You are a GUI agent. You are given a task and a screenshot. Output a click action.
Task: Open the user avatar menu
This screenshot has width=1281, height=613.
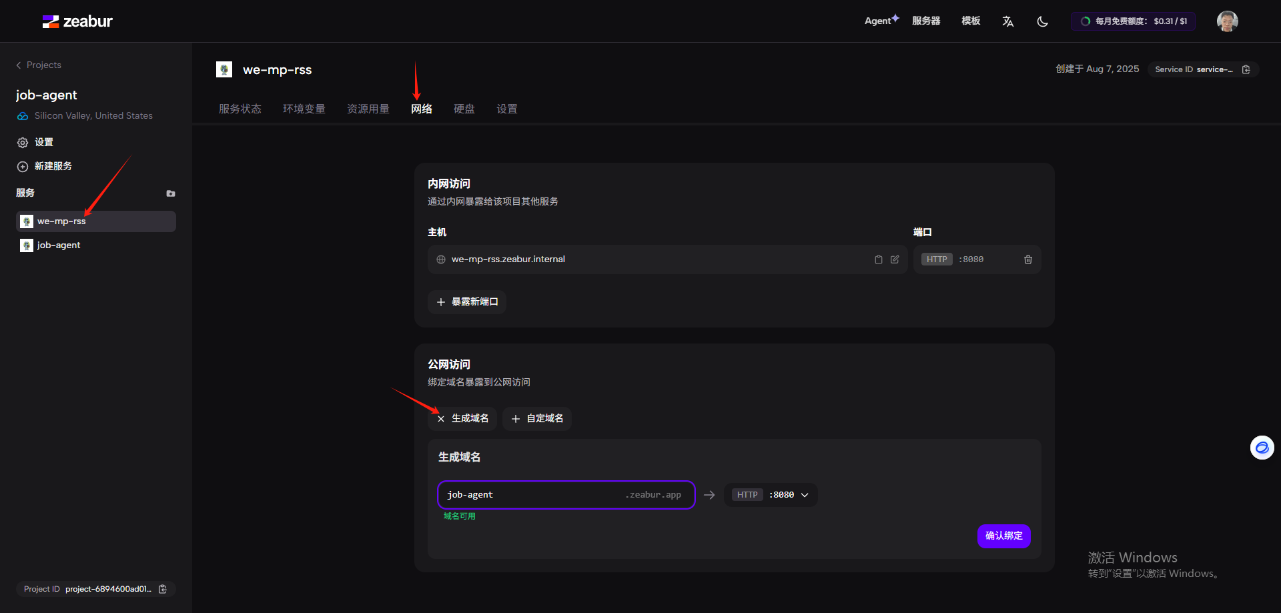(x=1227, y=21)
